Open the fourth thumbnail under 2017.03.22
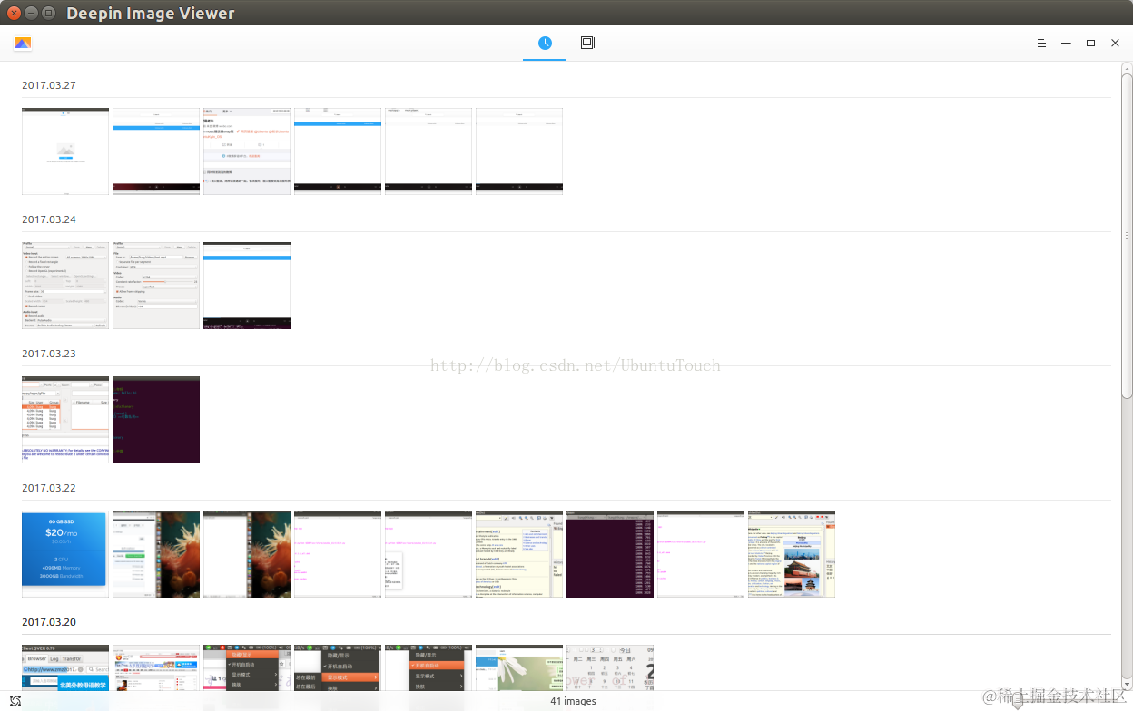This screenshot has width=1133, height=711. pyautogui.click(x=338, y=554)
